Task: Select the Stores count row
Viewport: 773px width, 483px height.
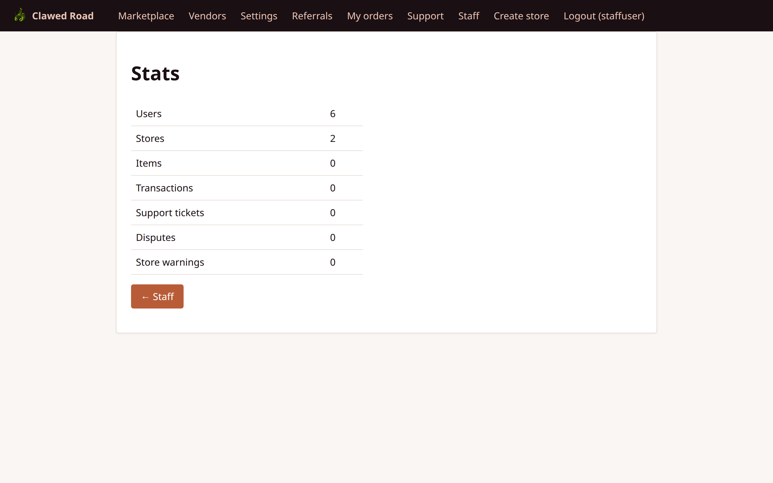Action: point(247,138)
